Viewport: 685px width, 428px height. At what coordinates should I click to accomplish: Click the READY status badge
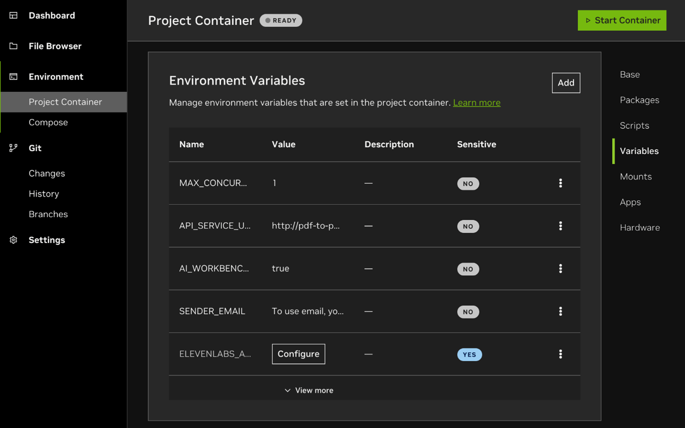(x=281, y=21)
